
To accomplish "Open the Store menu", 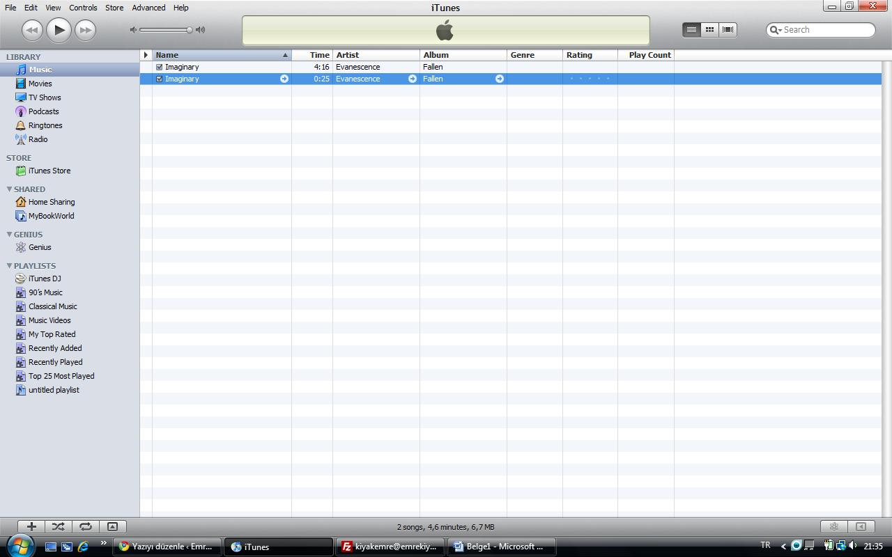I will tap(114, 8).
